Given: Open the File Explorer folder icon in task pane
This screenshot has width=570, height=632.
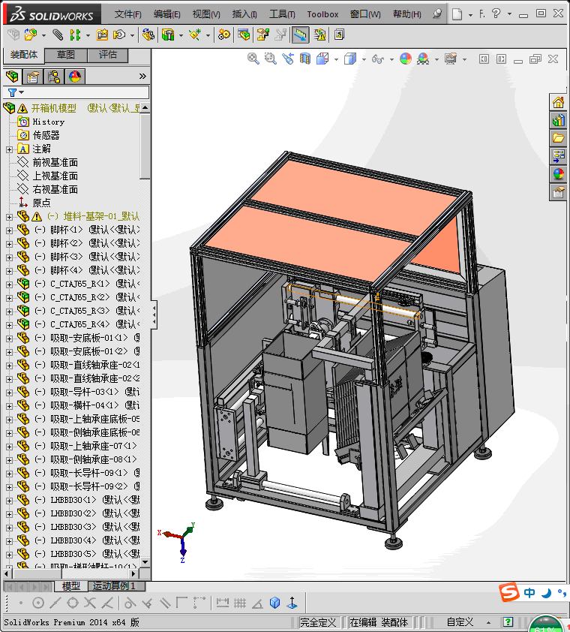Looking at the screenshot, I should [x=558, y=138].
